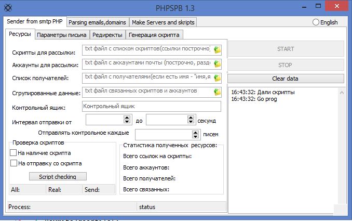Click the START button
The height and width of the screenshot is (221, 352).
coord(286,48)
